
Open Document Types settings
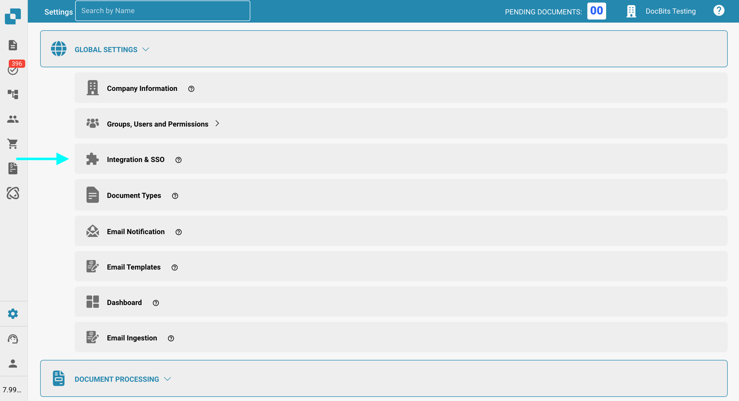tap(134, 195)
